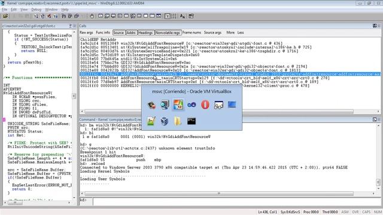Toggle Source args in Calls window
This screenshot has width=383, height=215.
[x=213, y=32]
